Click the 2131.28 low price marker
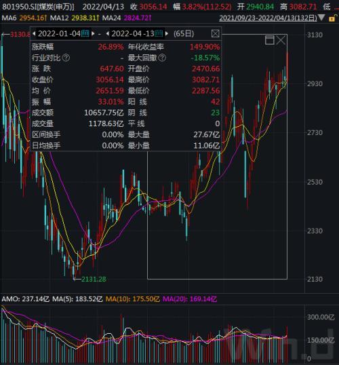This screenshot has height=365, width=339. pyautogui.click(x=94, y=279)
